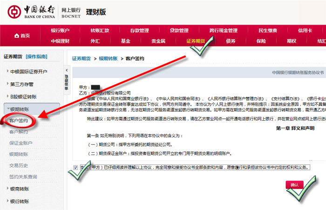Open 信用卡 menu
The height and width of the screenshot is (210, 326).
point(305,31)
